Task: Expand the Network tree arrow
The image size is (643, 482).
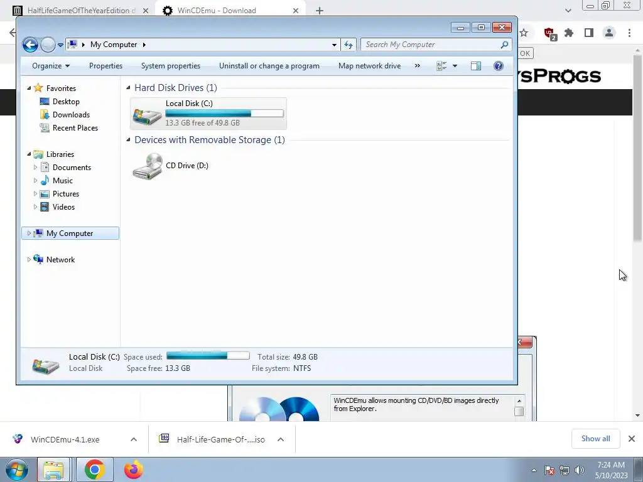Action: click(29, 259)
